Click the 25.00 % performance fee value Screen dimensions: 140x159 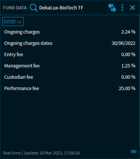(127, 89)
